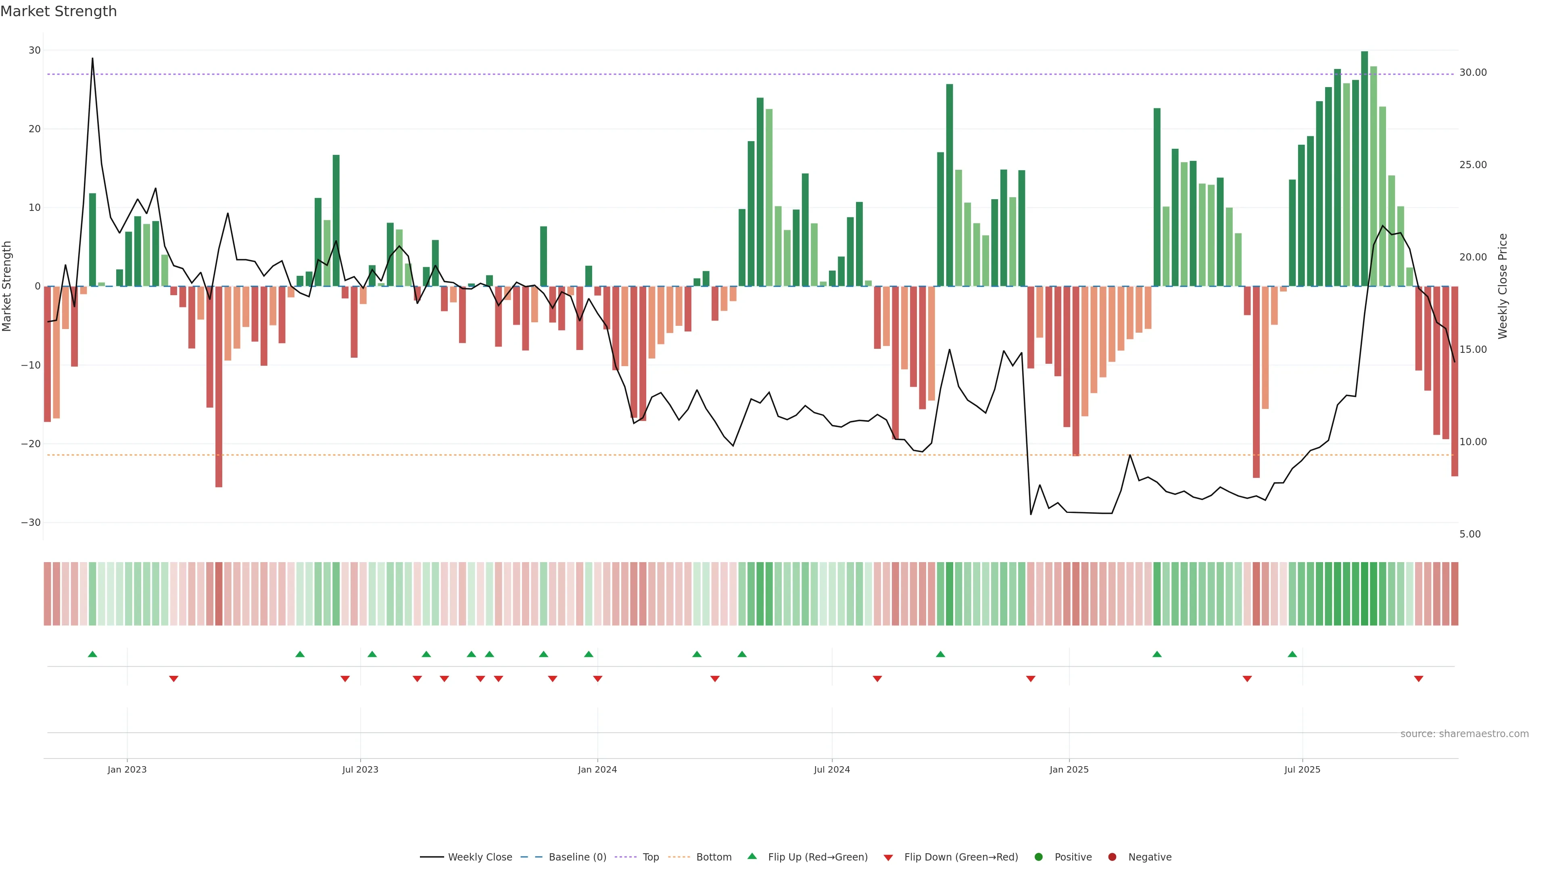The width and height of the screenshot is (1549, 871).
Task: Click the Jul 2024 x-axis label
Action: point(832,769)
